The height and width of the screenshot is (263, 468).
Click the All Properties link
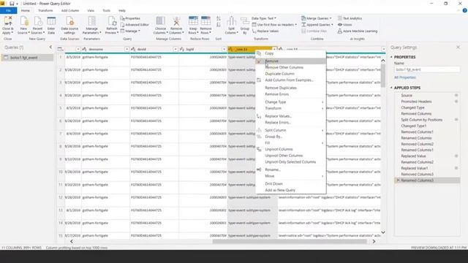point(404,77)
